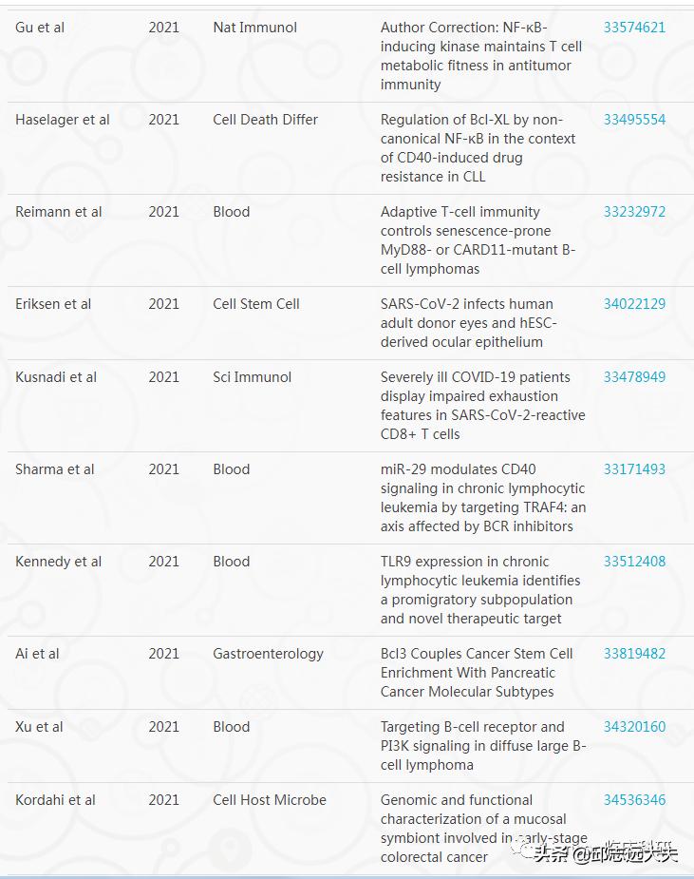Open PubMed link 33574621
Image resolution: width=694 pixels, height=879 pixels.
634,28
